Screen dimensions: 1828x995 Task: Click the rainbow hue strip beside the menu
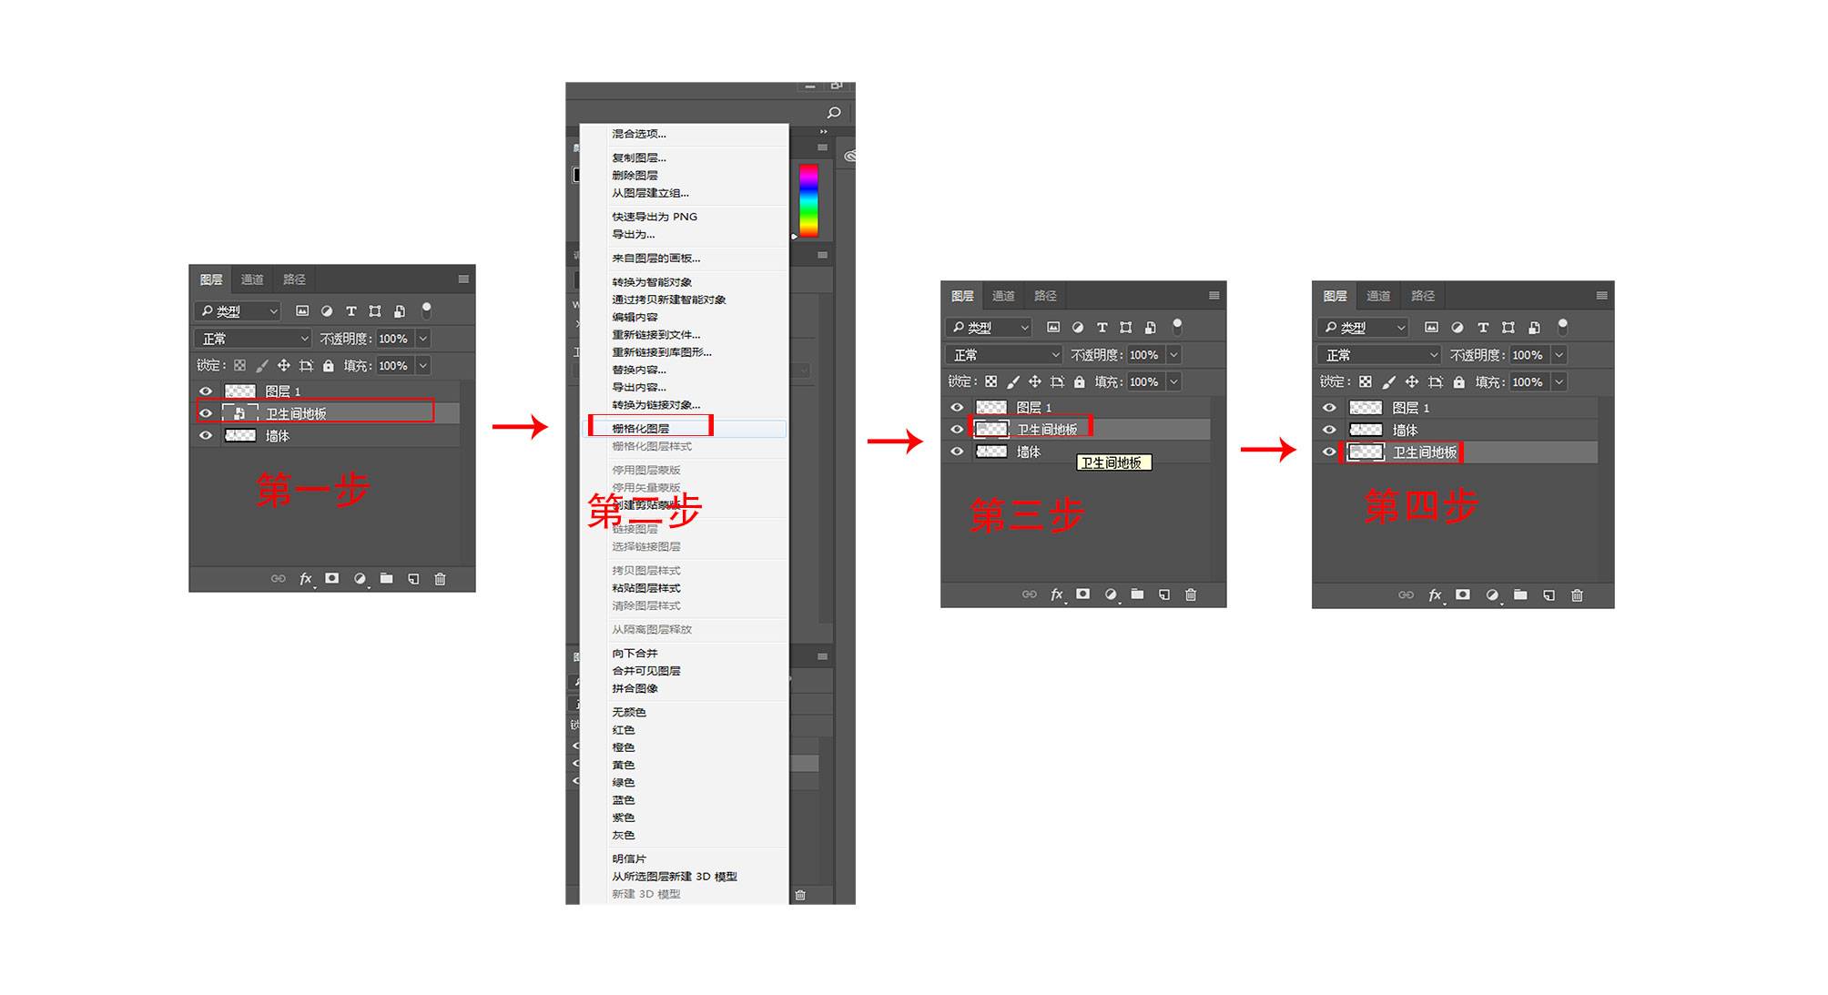tap(808, 200)
